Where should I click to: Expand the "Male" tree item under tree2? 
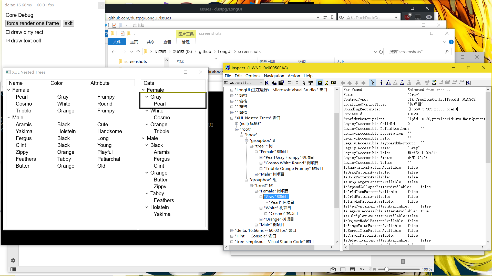pos(256,225)
